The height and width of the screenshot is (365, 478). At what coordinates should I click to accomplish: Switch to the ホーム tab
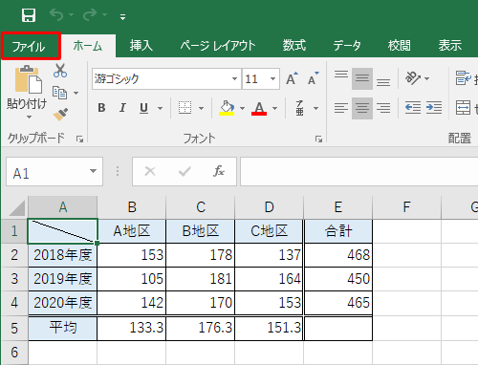[x=88, y=46]
